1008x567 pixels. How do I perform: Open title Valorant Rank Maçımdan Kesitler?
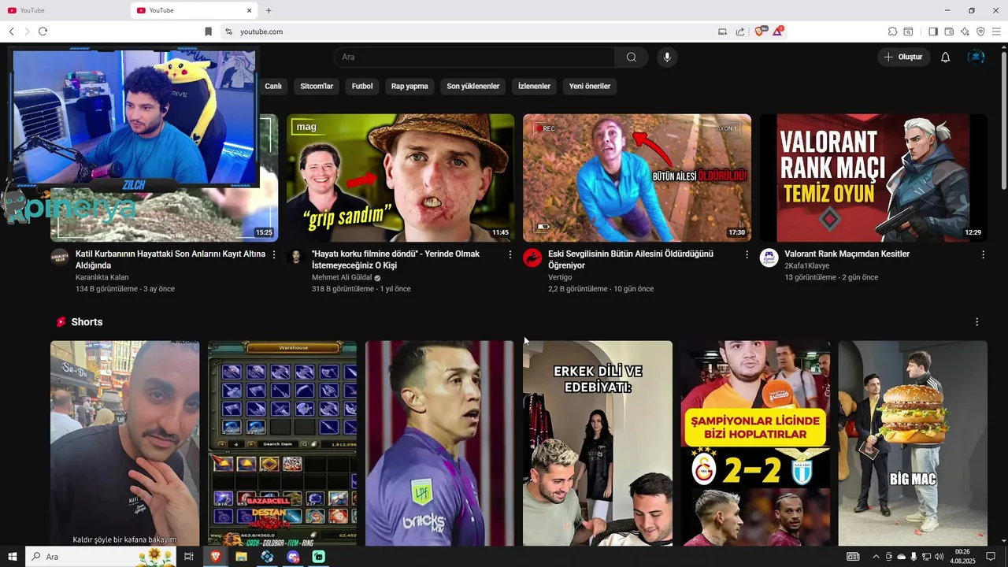847,254
